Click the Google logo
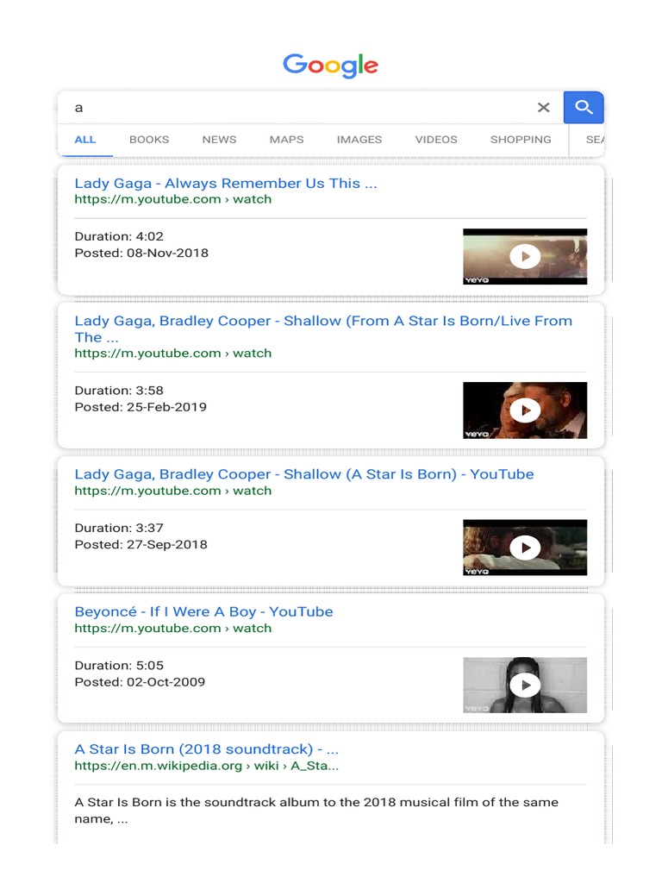 [x=330, y=66]
